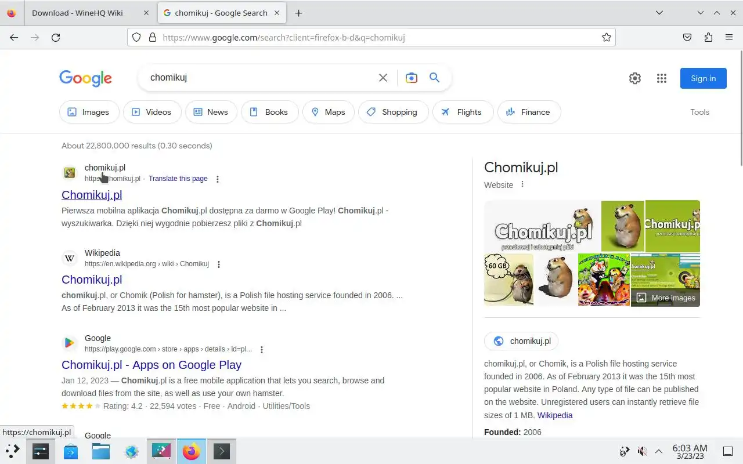Click the Sign in button
The width and height of the screenshot is (743, 464).
(x=704, y=78)
